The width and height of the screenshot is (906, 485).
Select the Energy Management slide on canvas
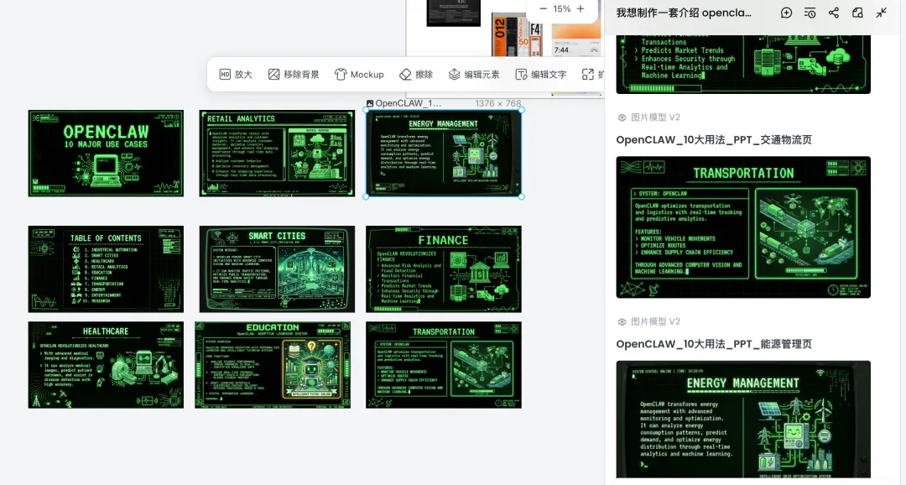pyautogui.click(x=444, y=154)
